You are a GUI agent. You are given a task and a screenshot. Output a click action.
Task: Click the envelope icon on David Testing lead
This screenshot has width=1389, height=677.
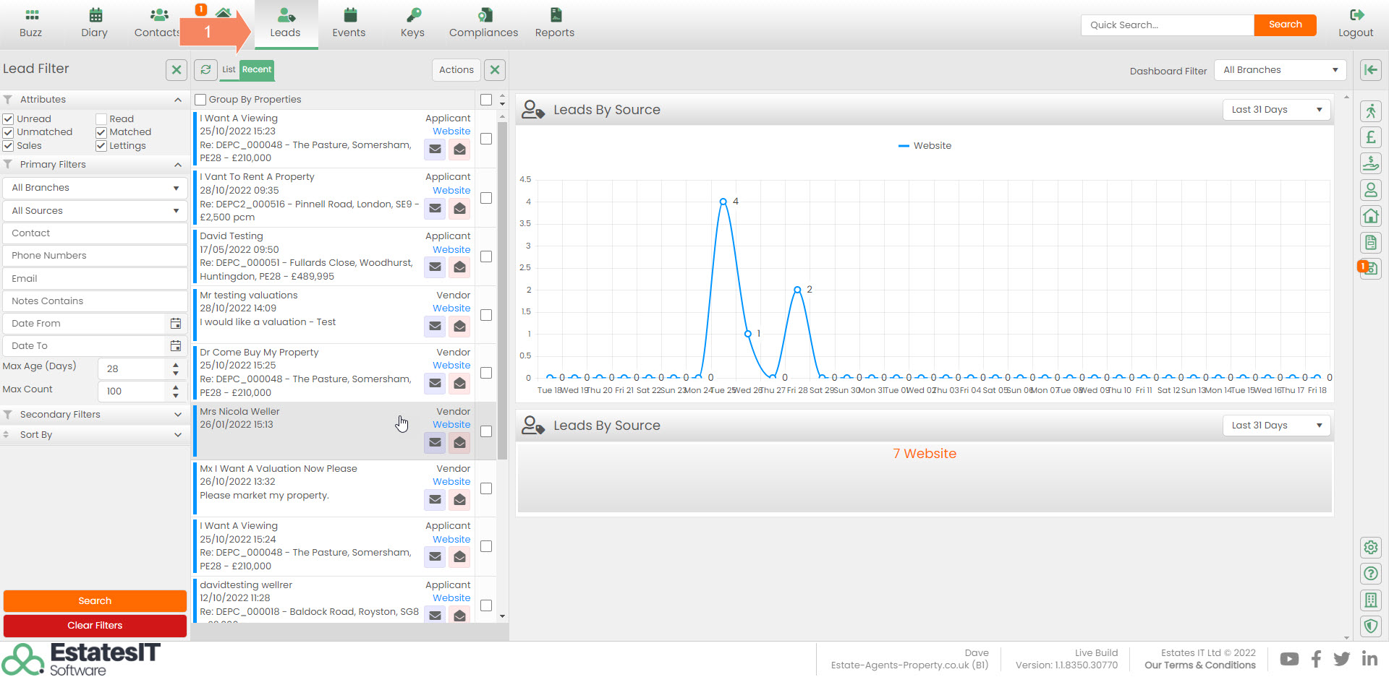(435, 267)
